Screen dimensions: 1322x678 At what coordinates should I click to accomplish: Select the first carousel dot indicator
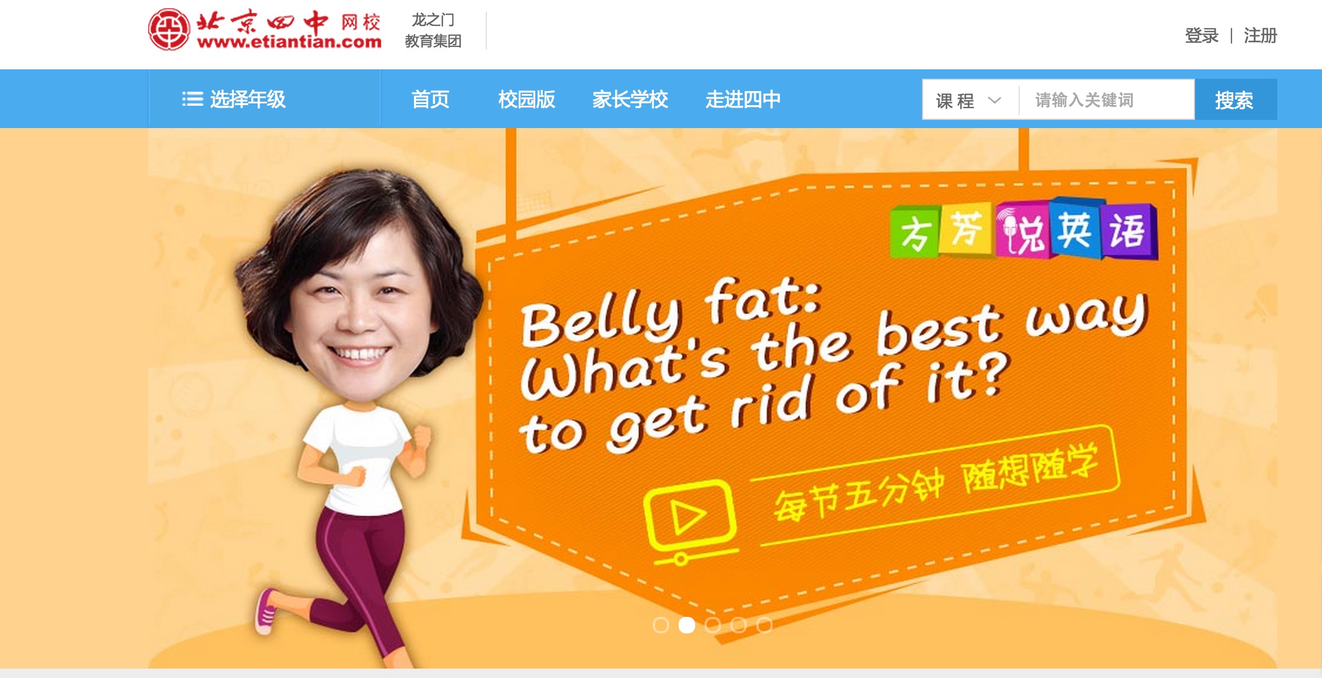(x=661, y=625)
